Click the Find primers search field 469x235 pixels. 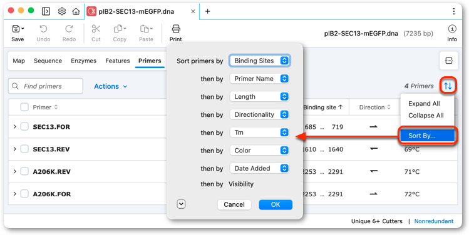tap(46, 86)
